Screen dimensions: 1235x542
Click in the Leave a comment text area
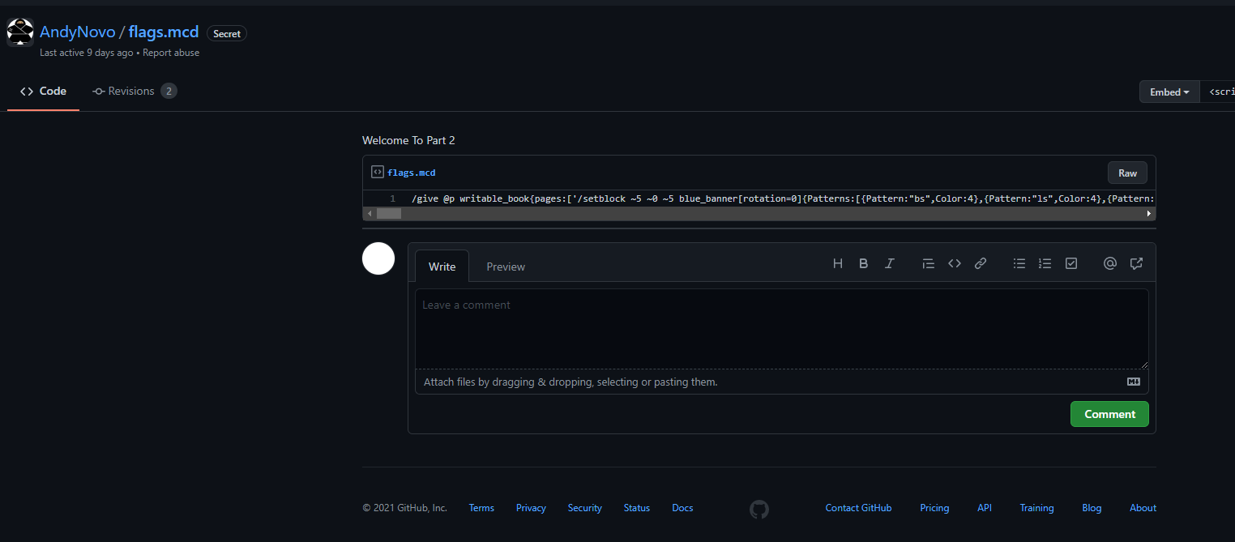click(782, 329)
